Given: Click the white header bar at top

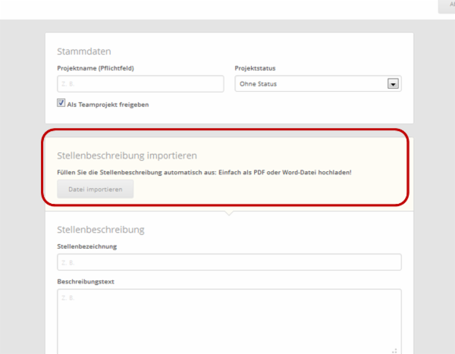Looking at the screenshot, I should [227, 9].
